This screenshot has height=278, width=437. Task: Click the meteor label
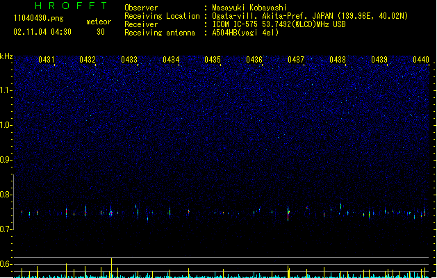pyautogui.click(x=99, y=22)
